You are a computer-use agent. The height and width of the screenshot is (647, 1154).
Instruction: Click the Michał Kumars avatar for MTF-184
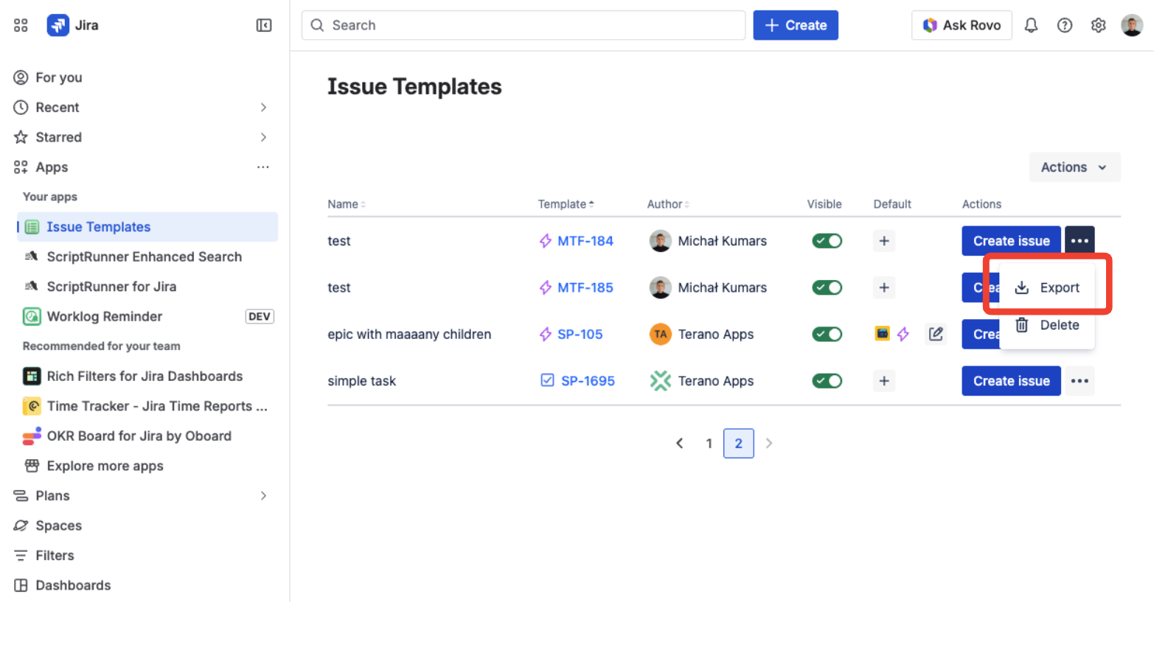coord(660,241)
